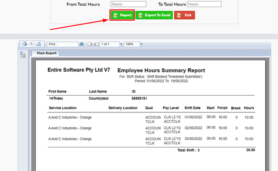Click 'A And C Industries - Orange' in the 02/06/2022 row
This screenshot has width=278, height=171.
pyautogui.click(x=70, y=128)
